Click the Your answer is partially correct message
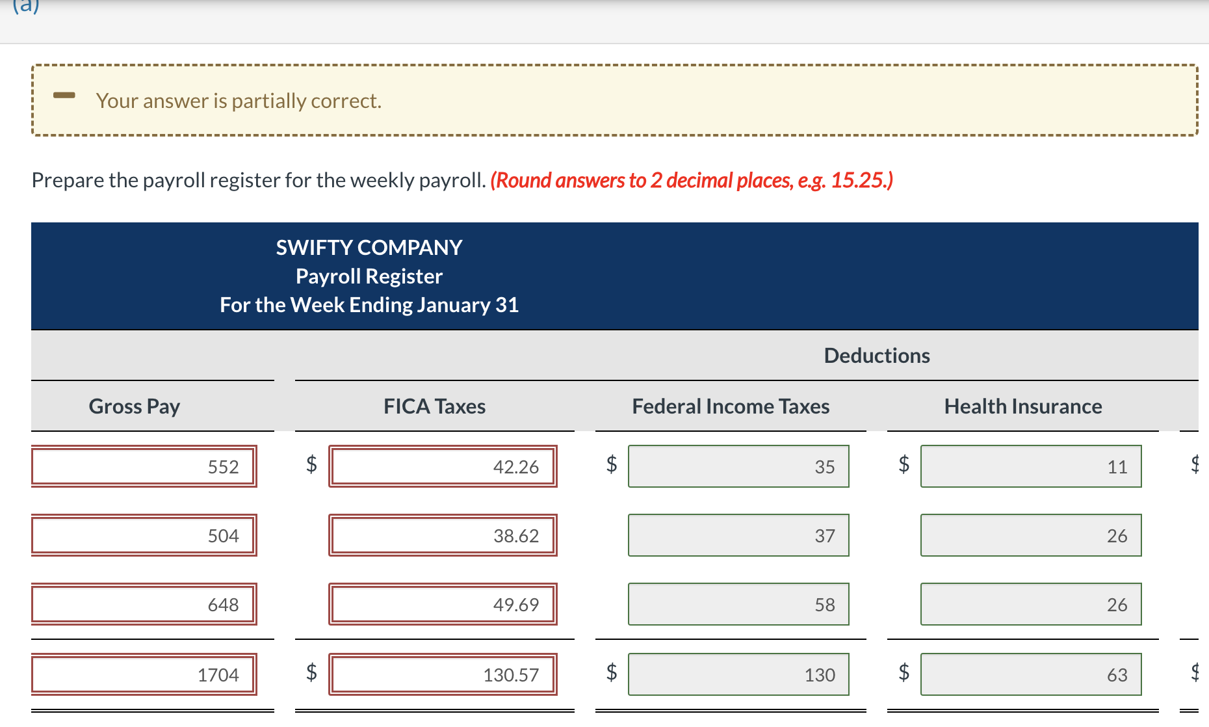Screen dimensions: 1209x727 click(239, 101)
